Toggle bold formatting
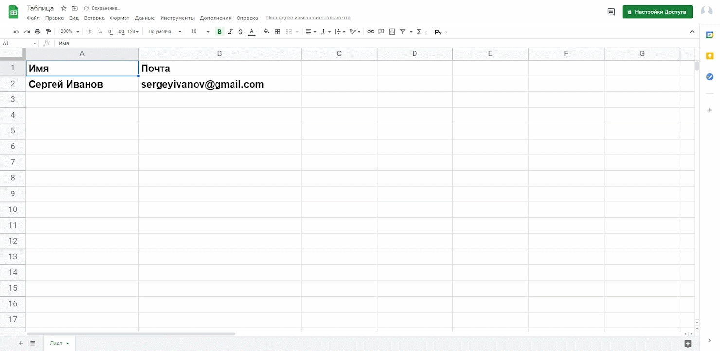The image size is (720, 351). tap(219, 32)
